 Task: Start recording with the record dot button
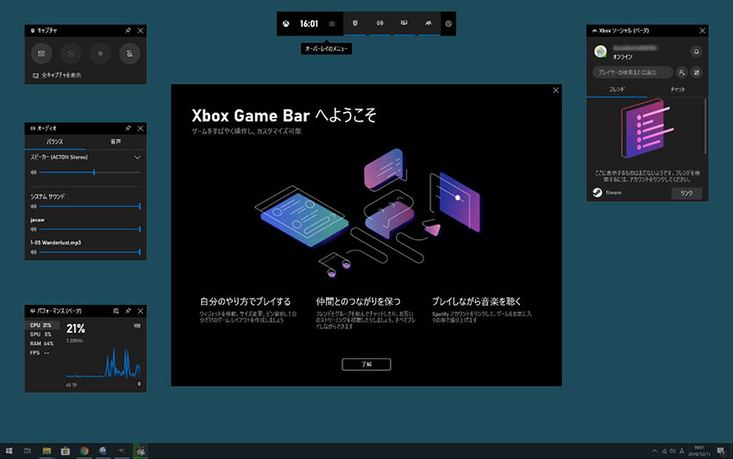[x=100, y=53]
